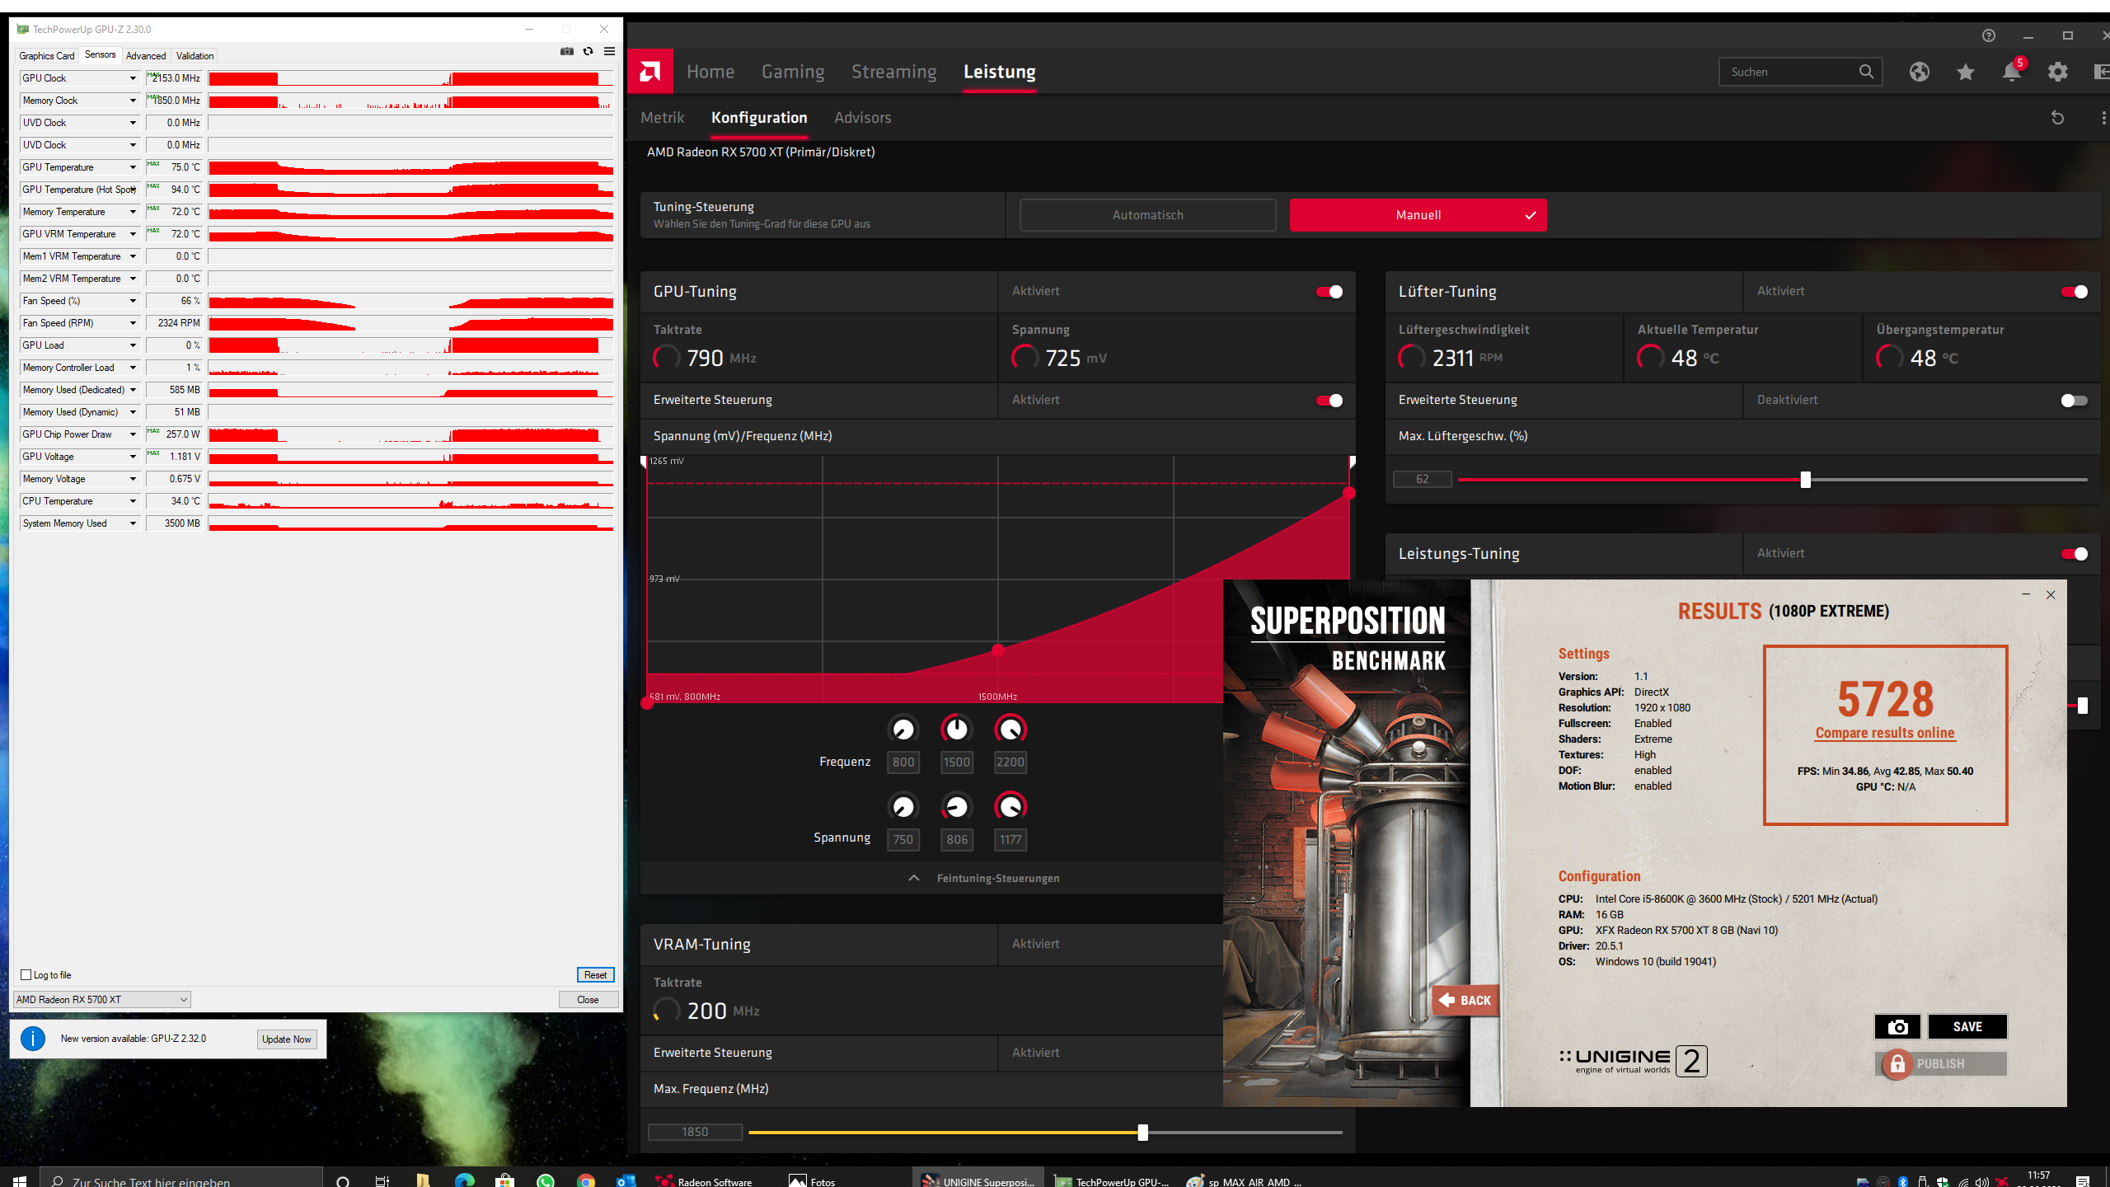2110x1187 pixels.
Task: Click the web browser globe icon
Action: coord(1919,73)
